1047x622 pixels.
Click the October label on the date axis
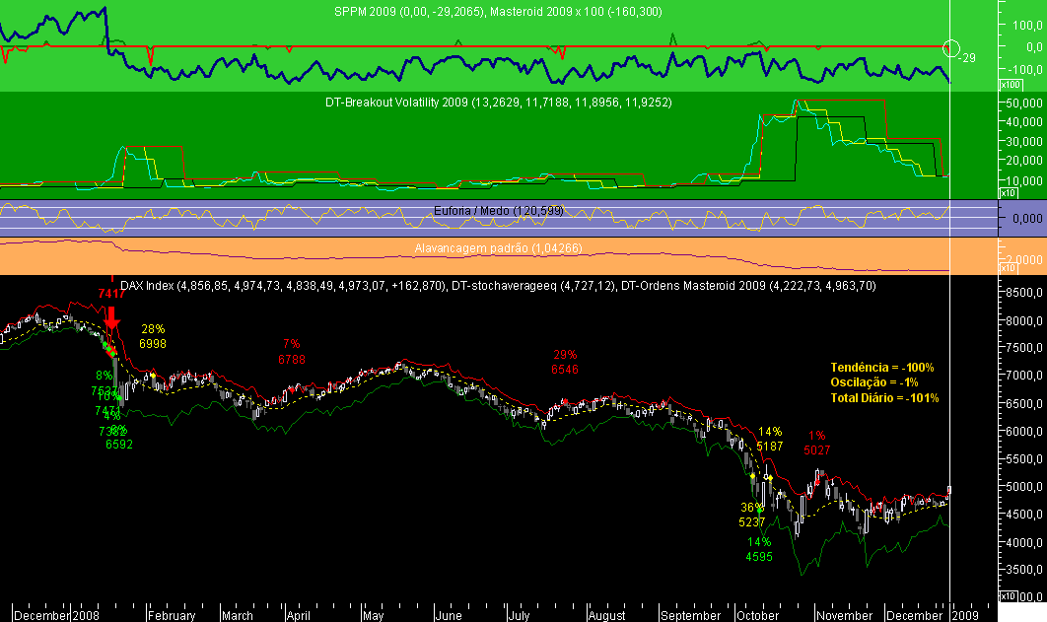(x=757, y=615)
